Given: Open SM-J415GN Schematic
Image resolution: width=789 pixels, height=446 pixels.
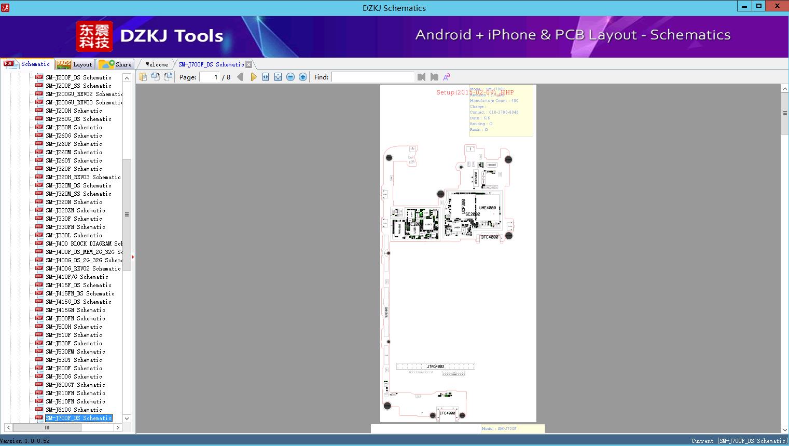Looking at the screenshot, I should [75, 310].
